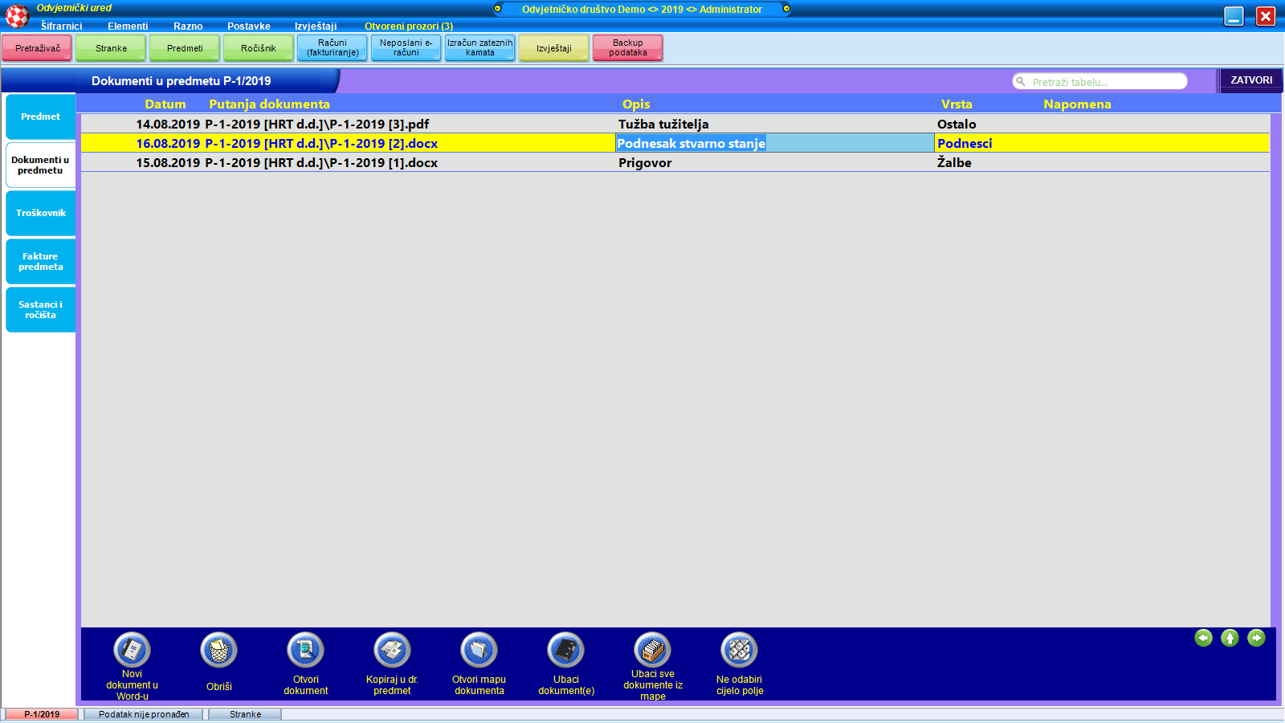Open the Šifrarnici menu
This screenshot has height=723, width=1285.
[x=62, y=27]
